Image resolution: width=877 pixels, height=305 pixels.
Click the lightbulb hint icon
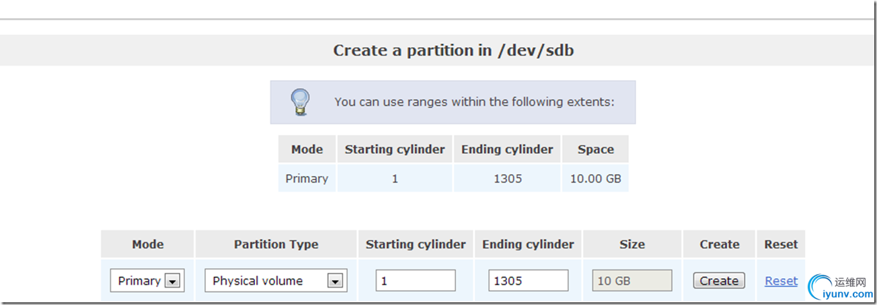coord(299,102)
